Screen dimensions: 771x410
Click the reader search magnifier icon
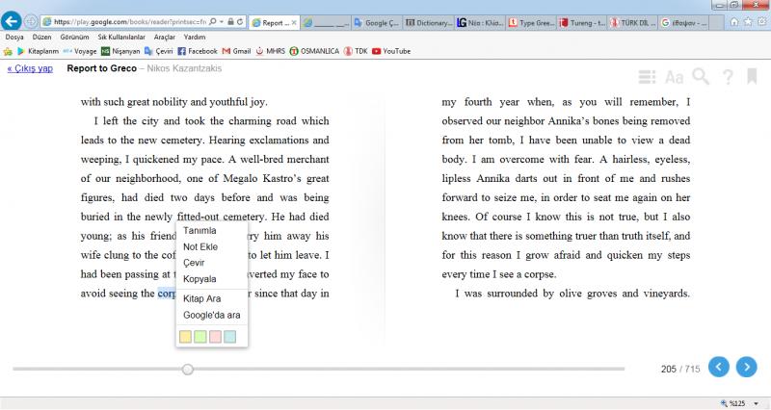coord(701,77)
